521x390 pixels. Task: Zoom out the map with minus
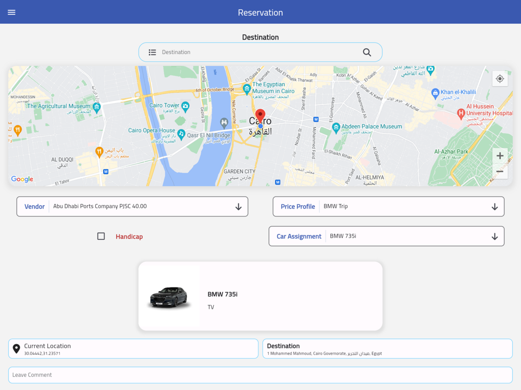[500, 172]
